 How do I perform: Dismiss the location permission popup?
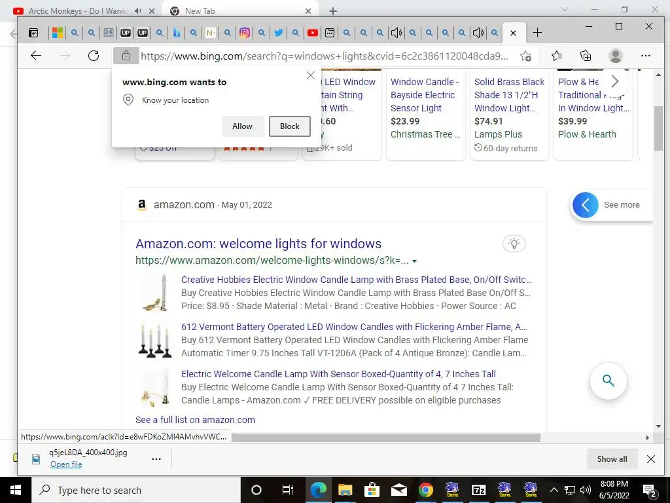311,76
